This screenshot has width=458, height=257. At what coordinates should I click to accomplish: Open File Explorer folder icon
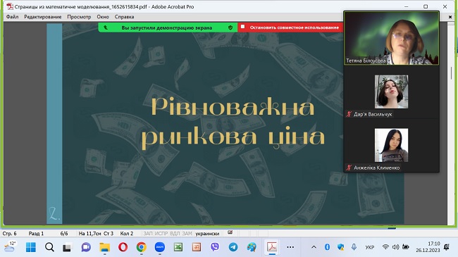104,247
